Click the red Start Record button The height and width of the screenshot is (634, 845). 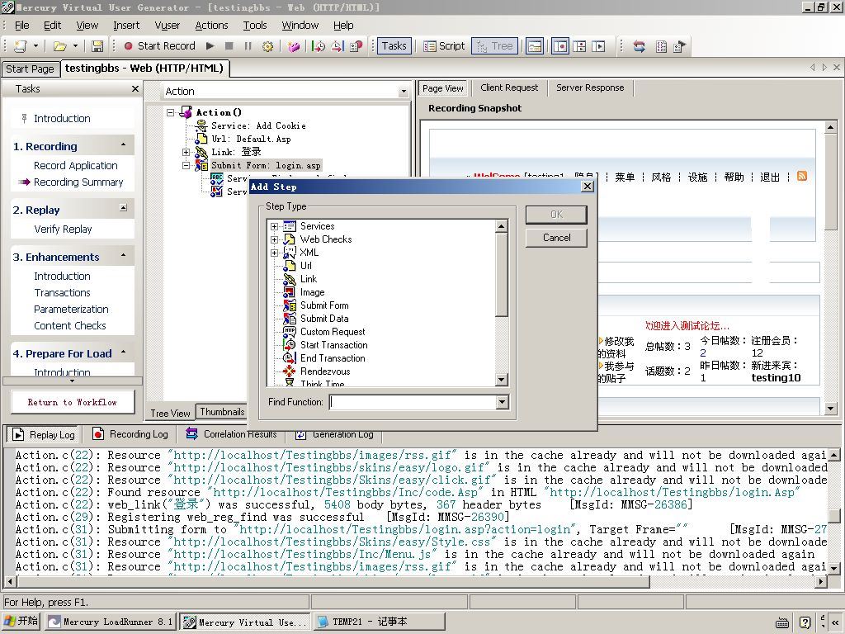point(159,46)
